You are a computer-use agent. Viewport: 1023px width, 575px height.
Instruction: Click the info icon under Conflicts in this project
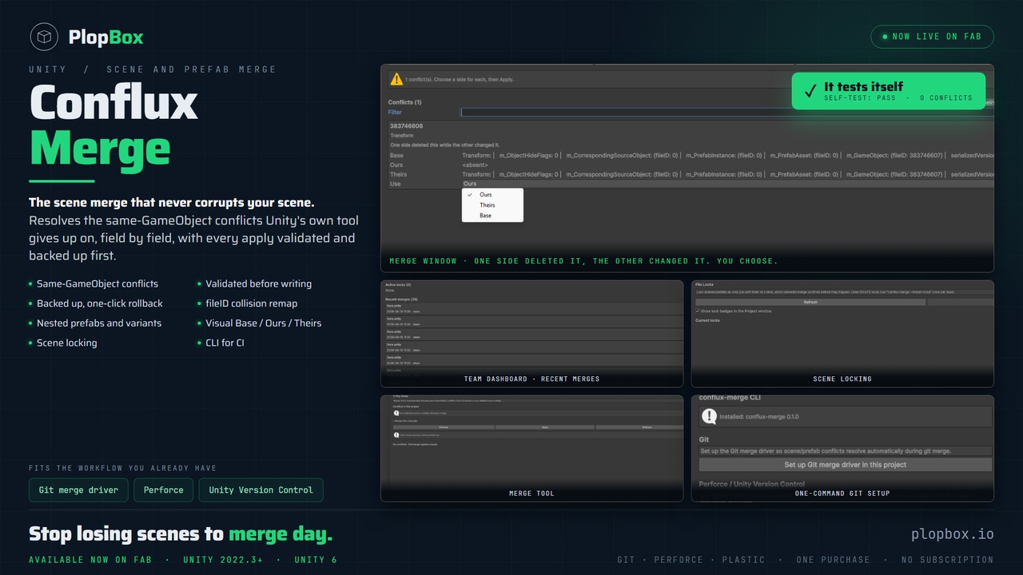[x=396, y=413]
